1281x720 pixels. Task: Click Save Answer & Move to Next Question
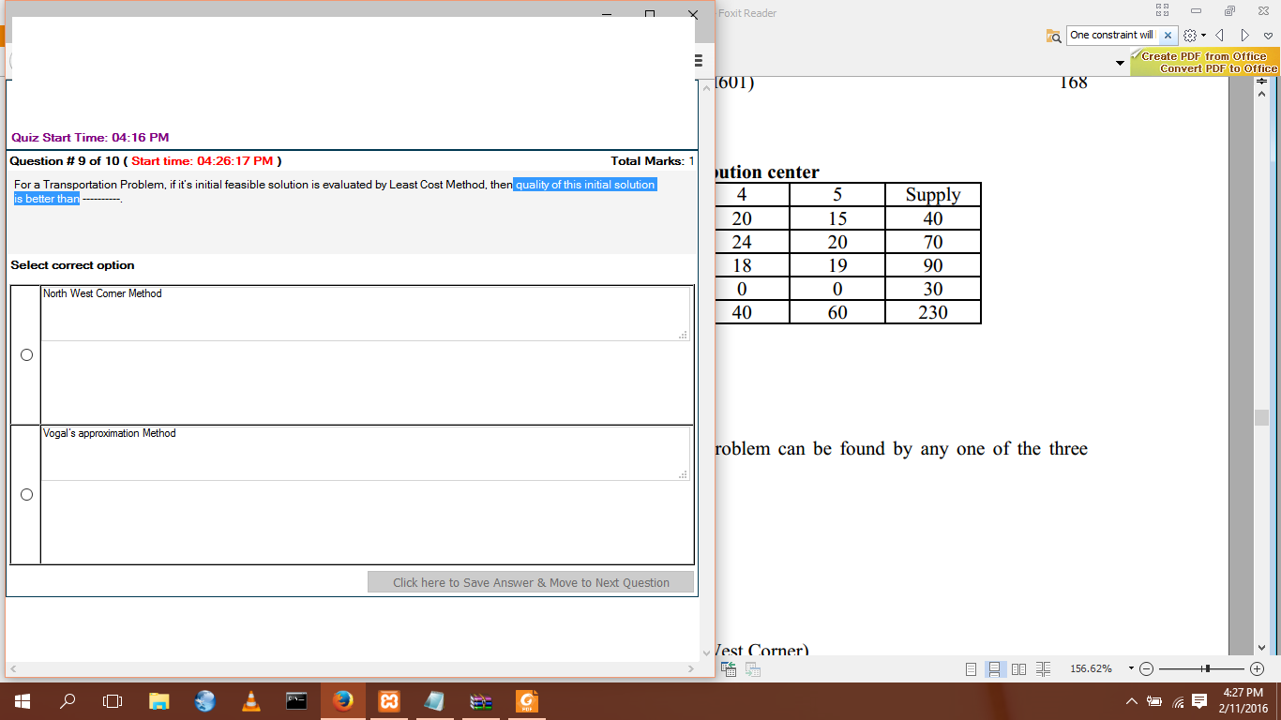[x=531, y=582]
